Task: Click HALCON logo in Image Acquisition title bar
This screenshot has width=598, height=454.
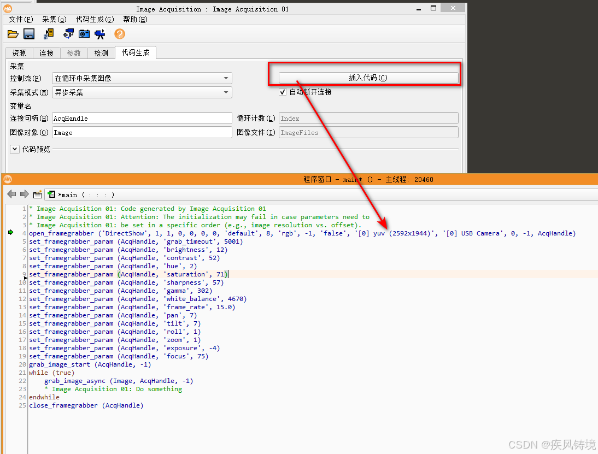Action: coord(8,8)
